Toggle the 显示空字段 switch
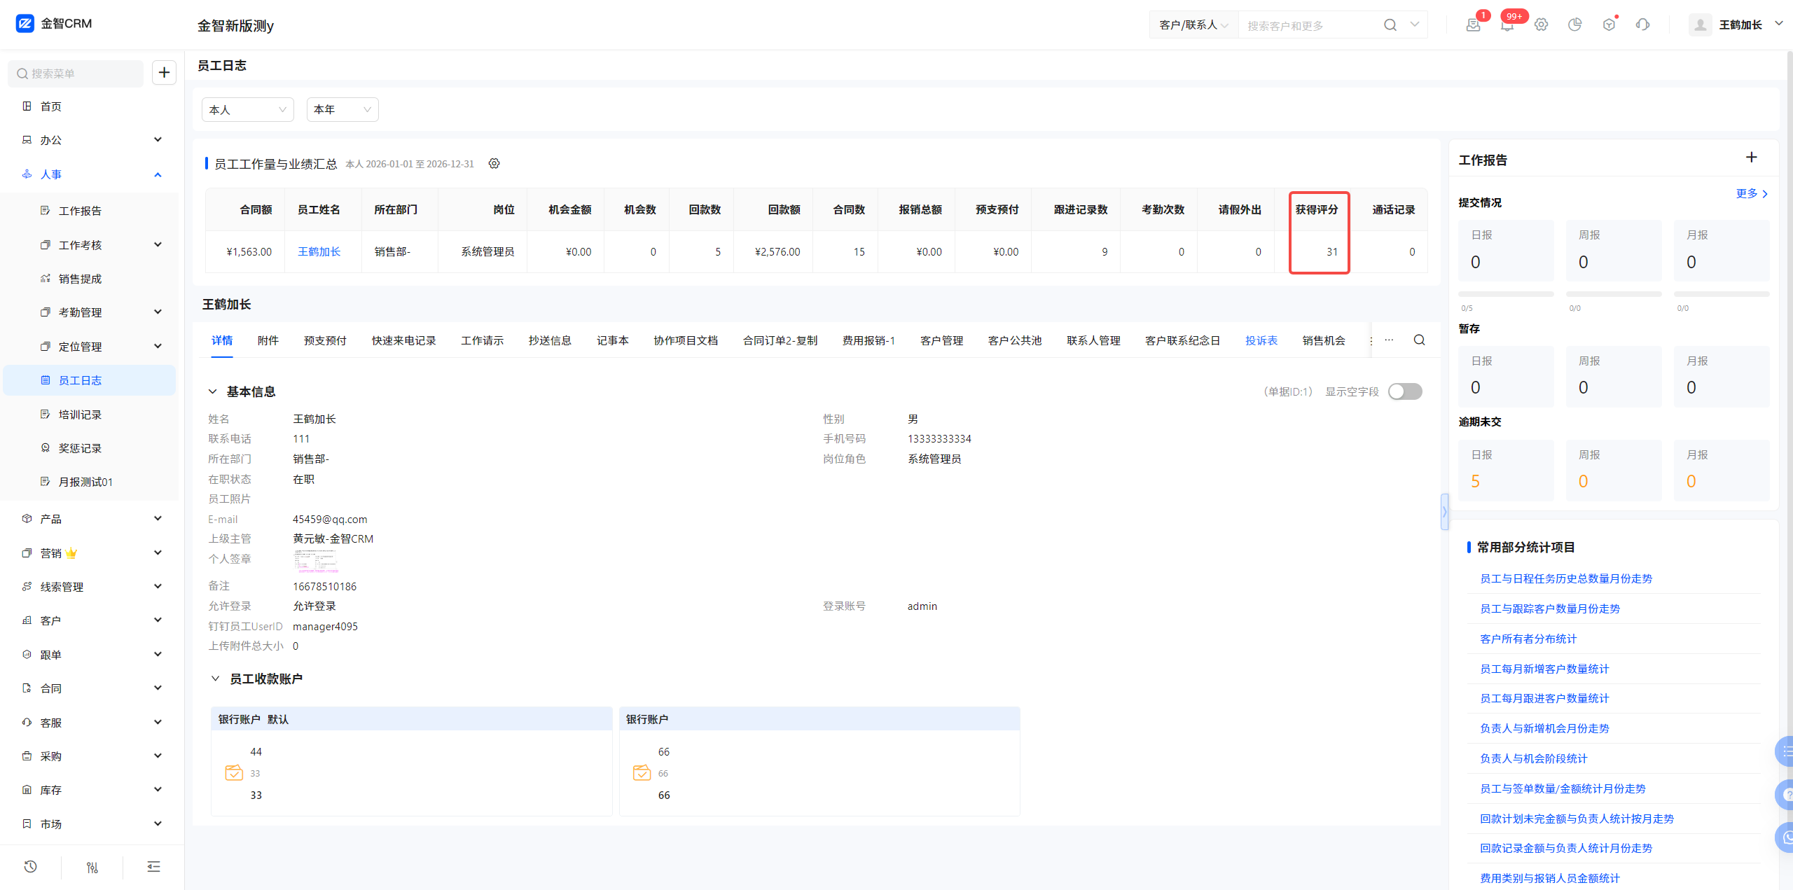 [1404, 391]
